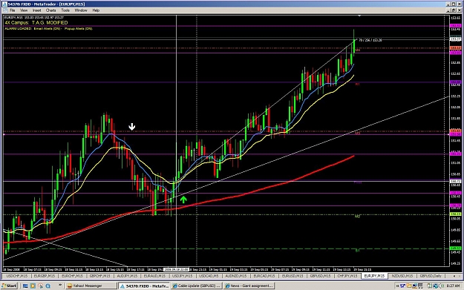Click the orange 153.12 price level label
This screenshot has width=464, height=290.
pyautogui.click(x=455, y=48)
